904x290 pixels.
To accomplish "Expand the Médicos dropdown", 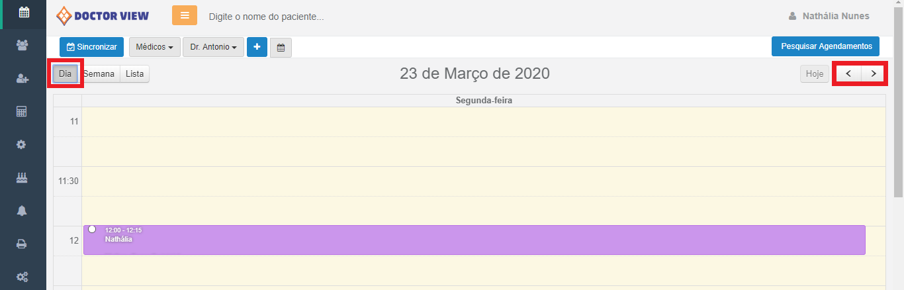I will (154, 47).
